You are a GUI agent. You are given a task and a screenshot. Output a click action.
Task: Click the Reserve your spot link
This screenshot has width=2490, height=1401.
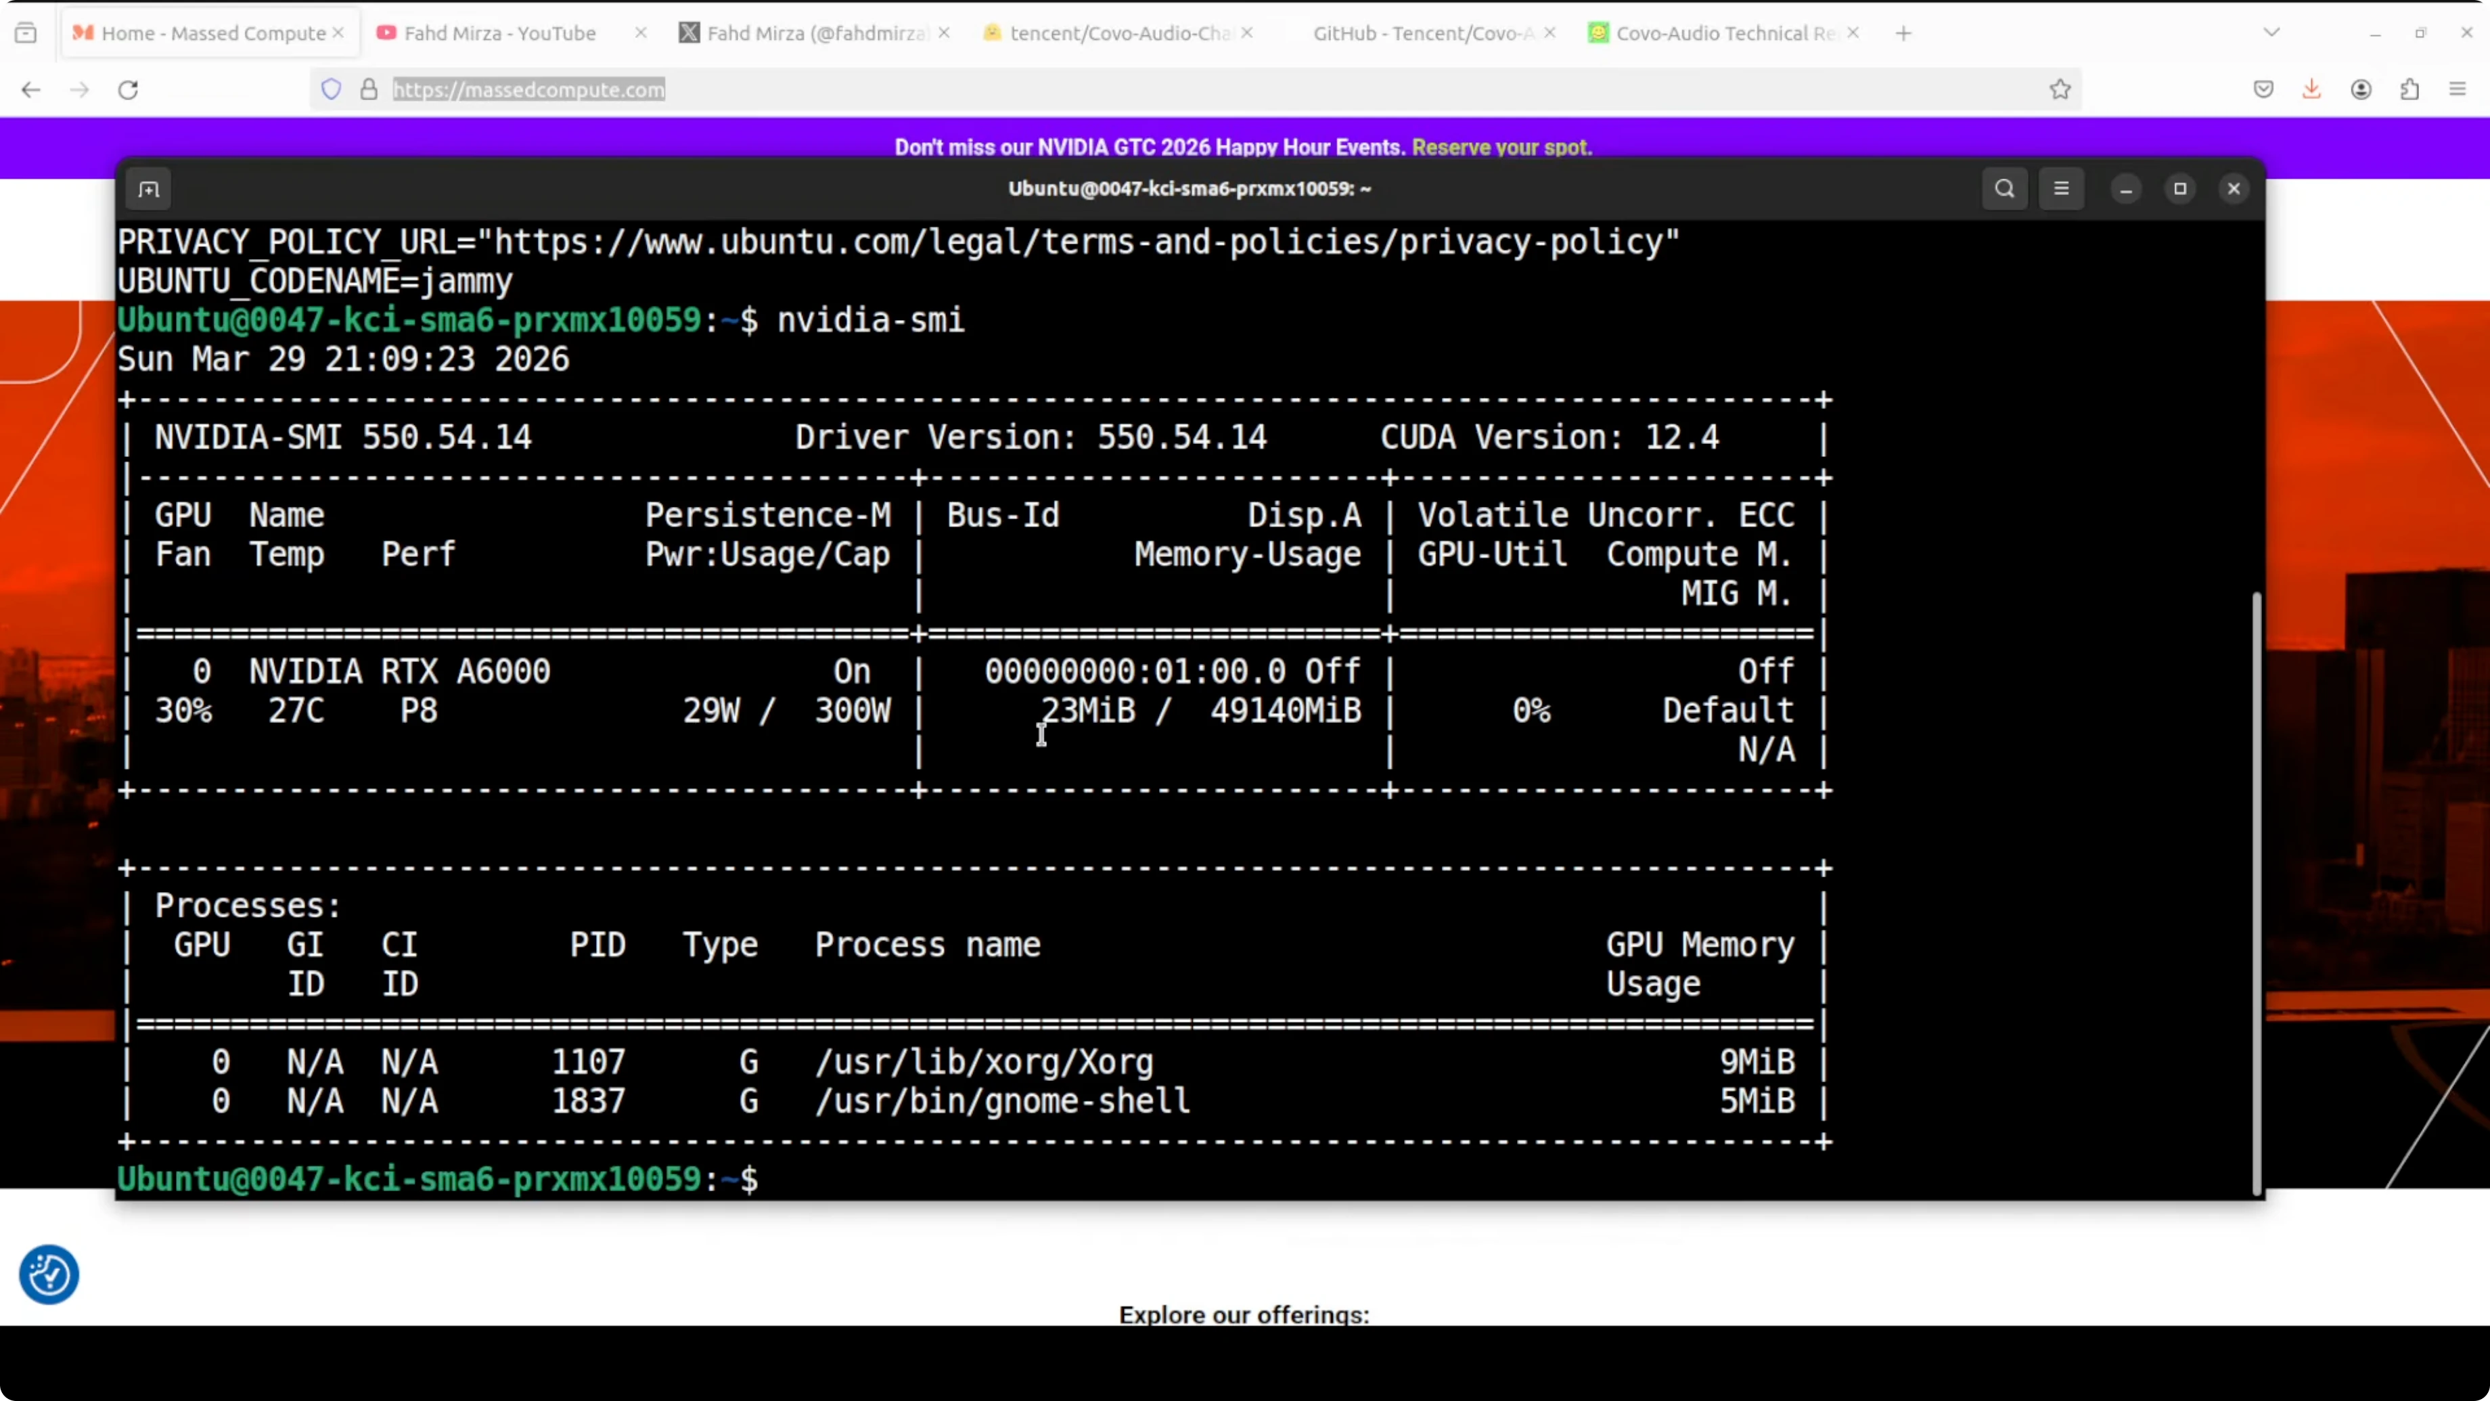(1500, 147)
